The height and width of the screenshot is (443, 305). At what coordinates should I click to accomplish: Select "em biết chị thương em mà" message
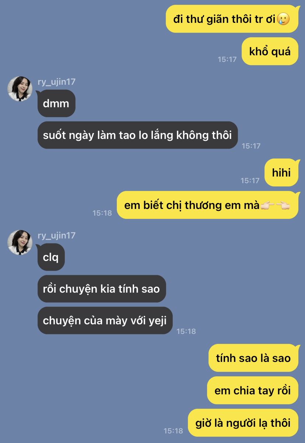pos(207,205)
